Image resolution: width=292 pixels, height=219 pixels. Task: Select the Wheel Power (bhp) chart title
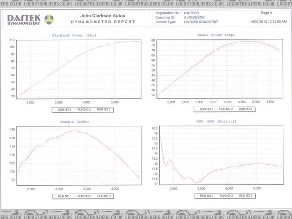tap(216, 35)
